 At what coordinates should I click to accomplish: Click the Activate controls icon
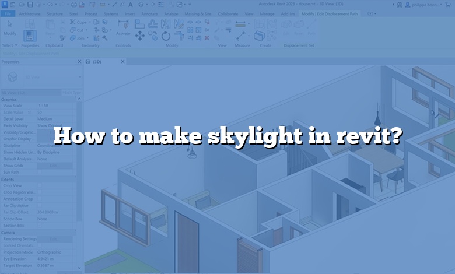click(123, 26)
